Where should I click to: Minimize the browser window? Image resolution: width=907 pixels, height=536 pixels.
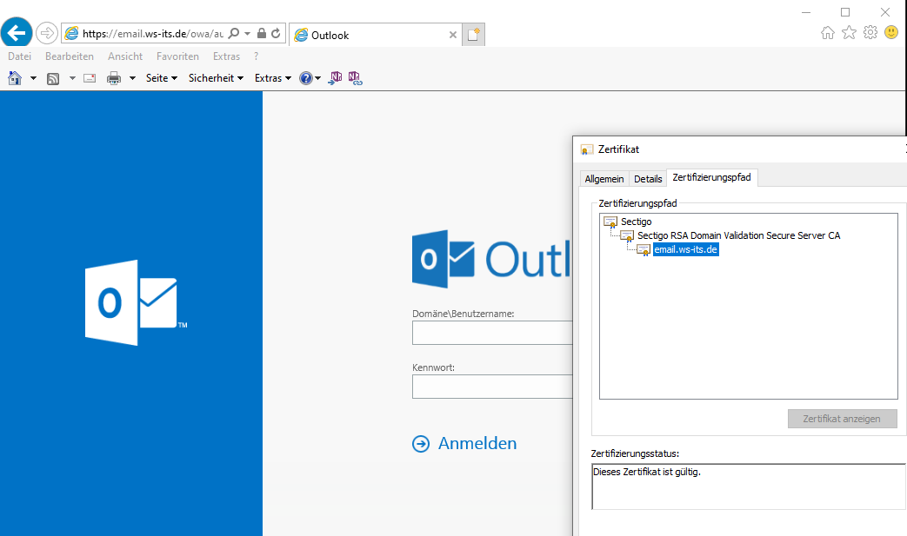point(806,12)
